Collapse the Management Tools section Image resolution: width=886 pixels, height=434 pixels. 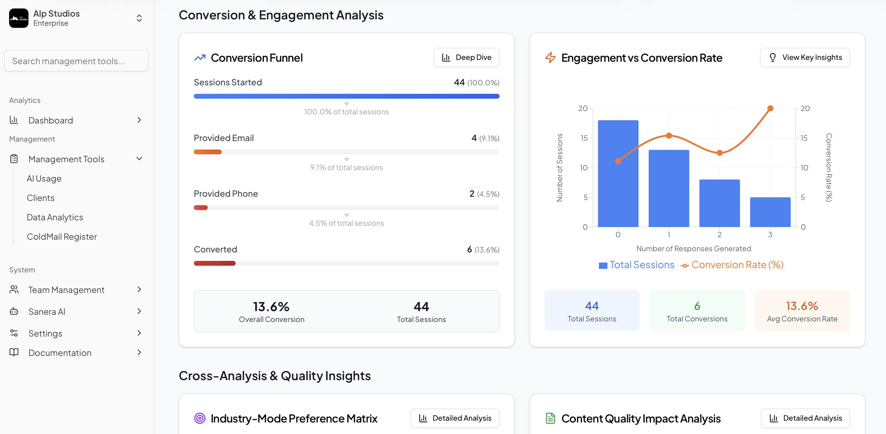point(139,159)
